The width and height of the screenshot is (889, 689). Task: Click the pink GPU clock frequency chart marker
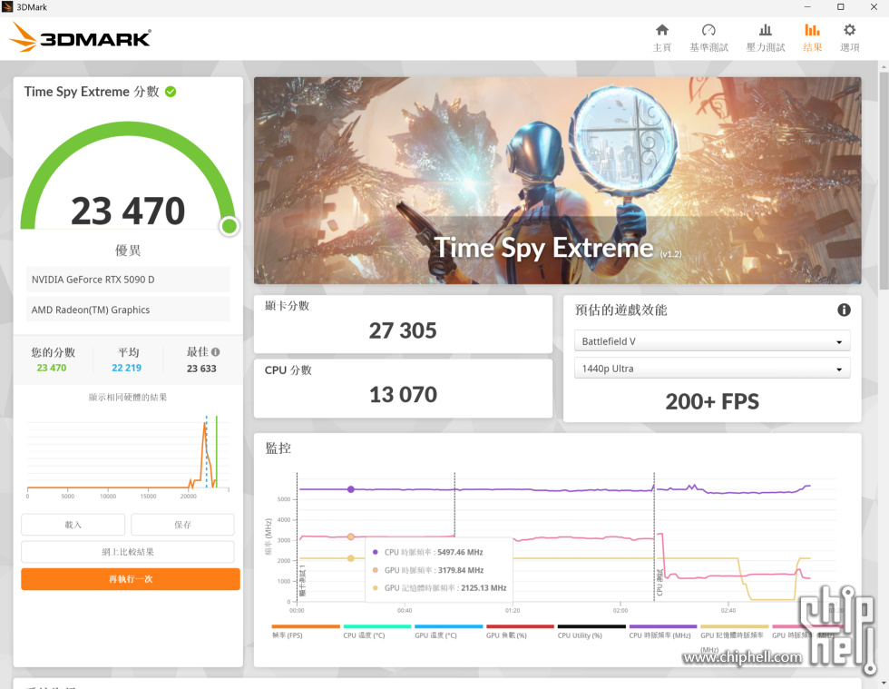tap(351, 536)
